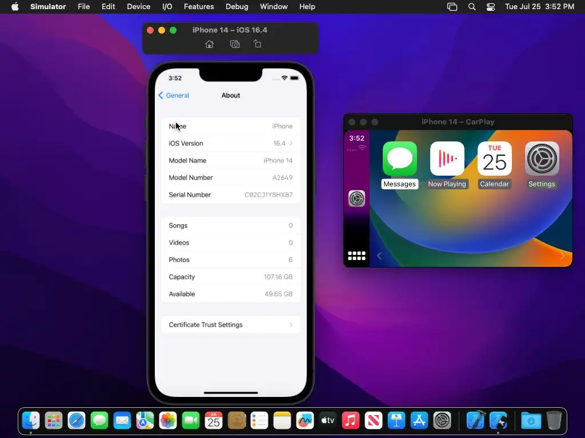Launch FaceTime from the Dock
585x438 pixels.
click(x=191, y=421)
